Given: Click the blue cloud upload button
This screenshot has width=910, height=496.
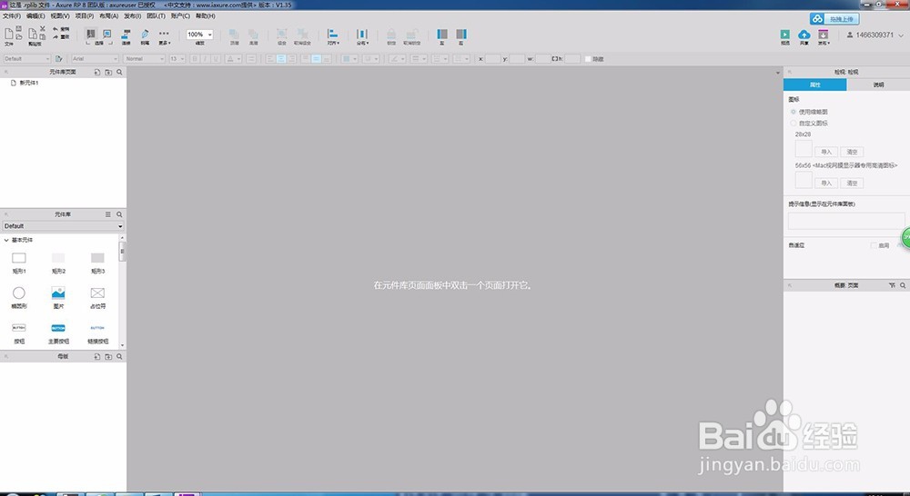Looking at the screenshot, I should (834, 19).
